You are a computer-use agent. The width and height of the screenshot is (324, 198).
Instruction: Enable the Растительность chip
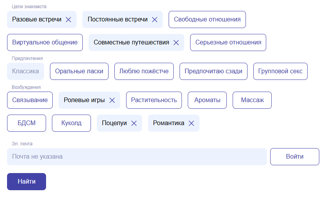(154, 100)
